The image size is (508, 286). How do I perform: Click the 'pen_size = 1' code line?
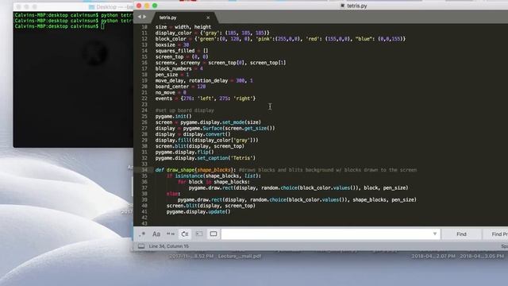point(172,75)
